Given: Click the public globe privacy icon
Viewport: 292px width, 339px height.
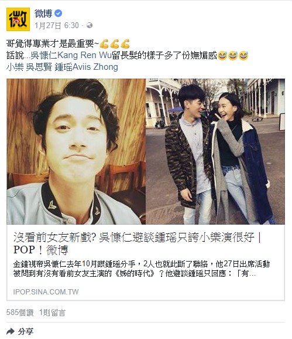Looking at the screenshot, I should (x=90, y=25).
